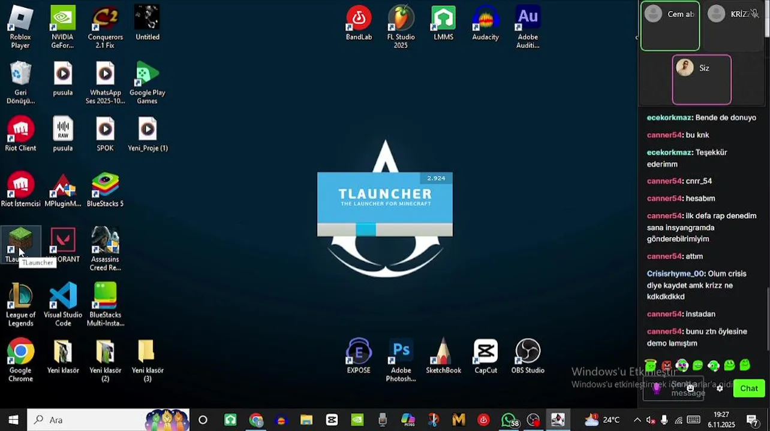Select the Cem ab participant tile
The image size is (770, 431).
pyautogui.click(x=670, y=26)
